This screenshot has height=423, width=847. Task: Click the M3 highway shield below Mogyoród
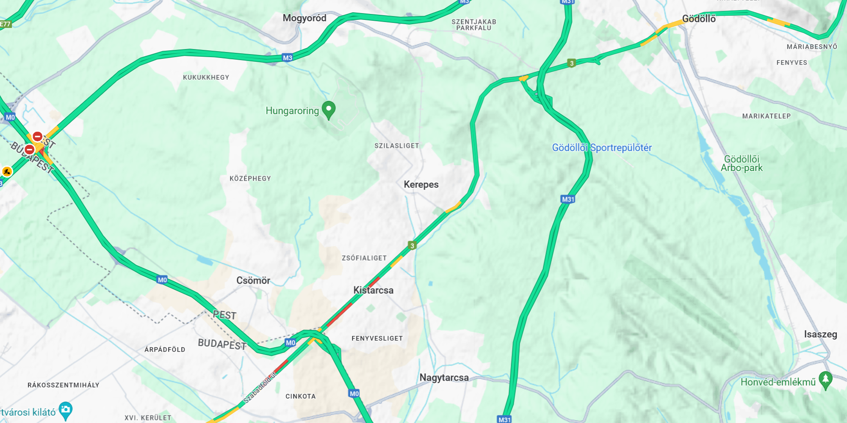tap(288, 58)
